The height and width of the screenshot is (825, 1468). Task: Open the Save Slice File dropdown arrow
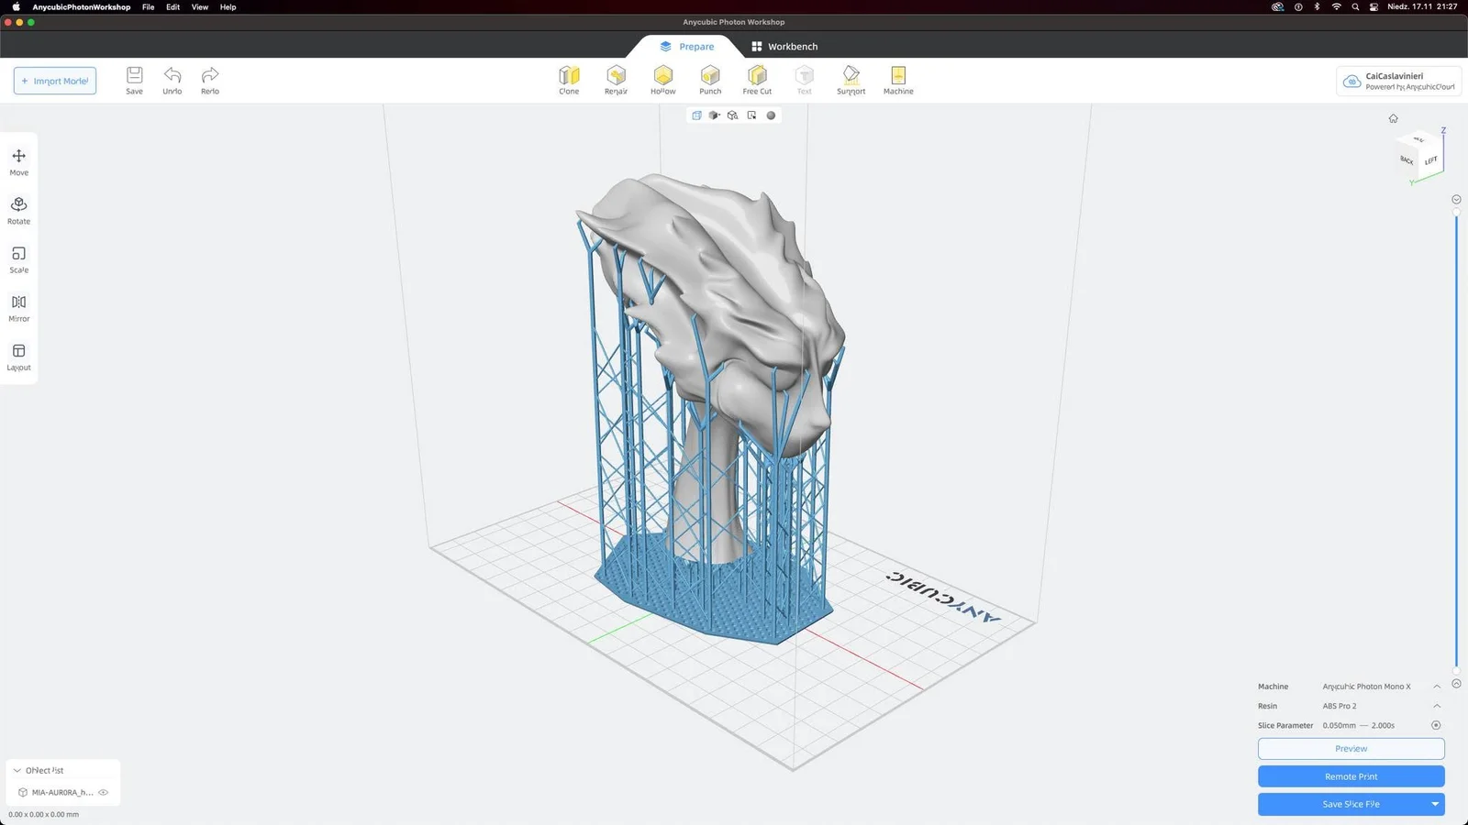[1435, 804]
